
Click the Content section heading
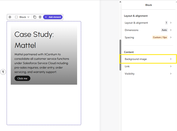click(x=129, y=52)
